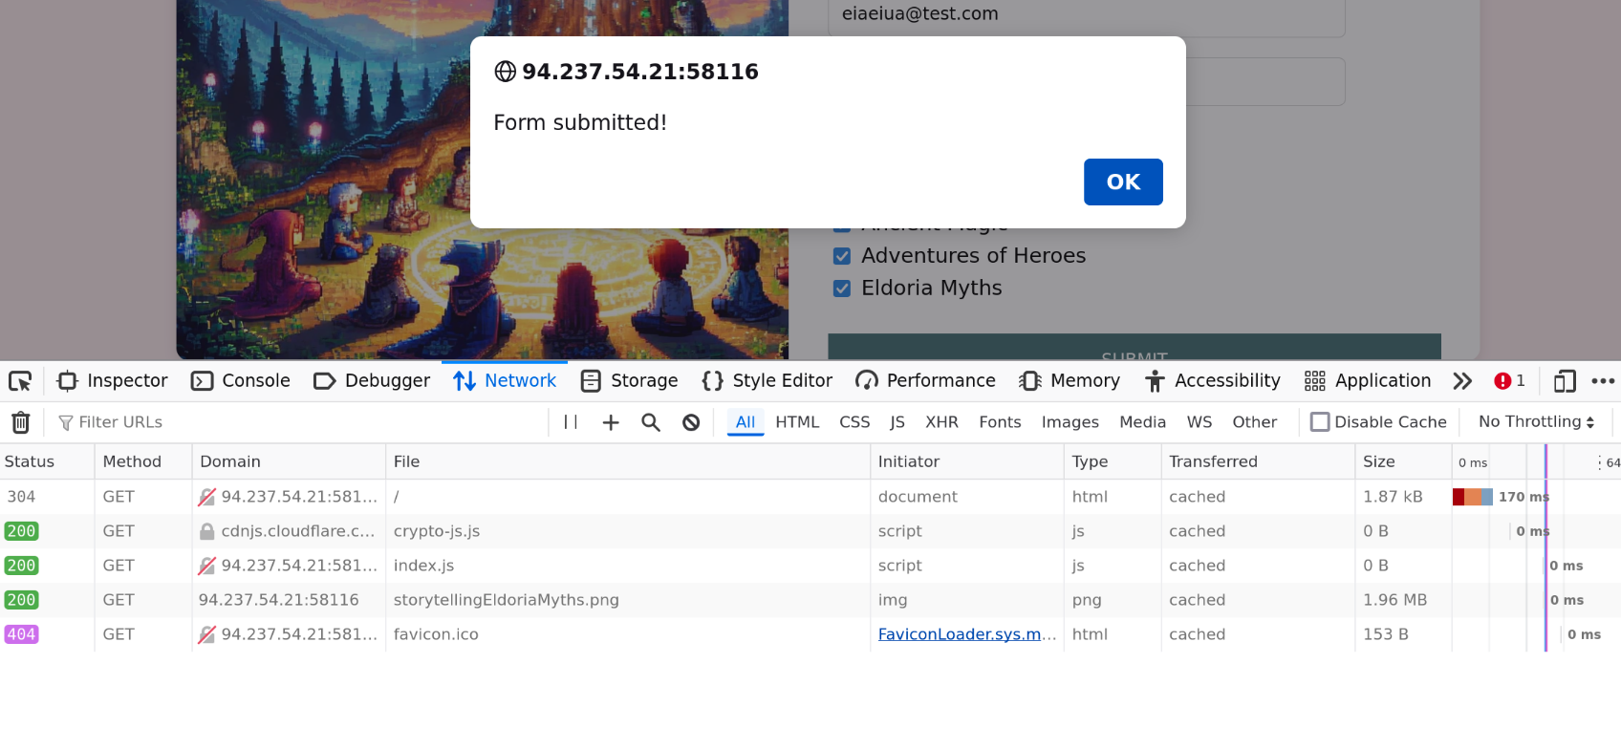Screen dimensions: 1621x749
Task: Expand the more tools chevron
Action: (x=1462, y=381)
